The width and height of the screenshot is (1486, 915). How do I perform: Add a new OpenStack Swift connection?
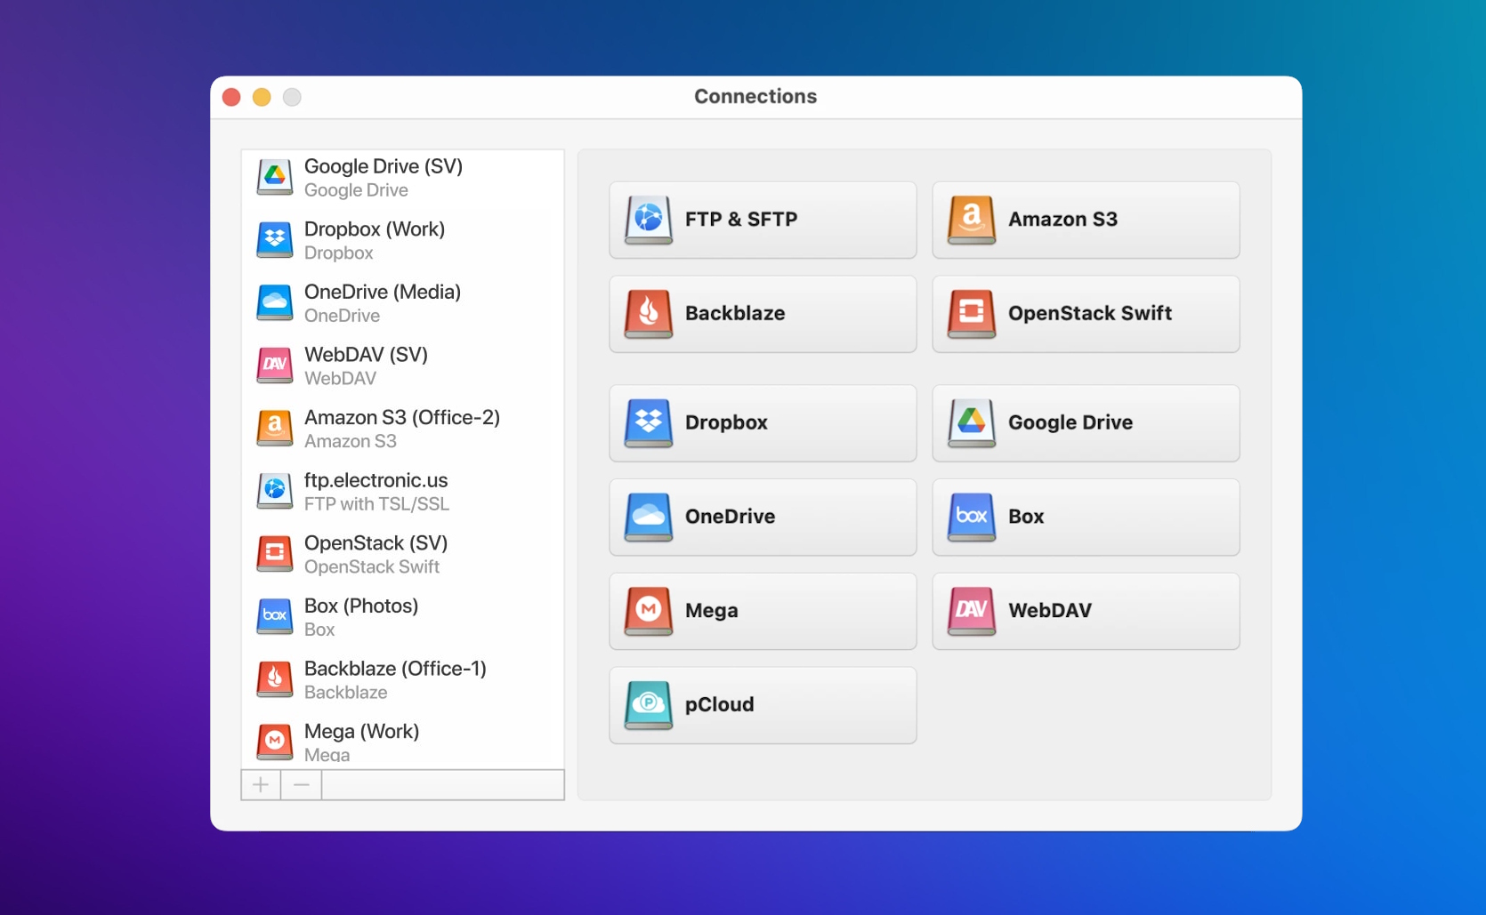[1085, 313]
